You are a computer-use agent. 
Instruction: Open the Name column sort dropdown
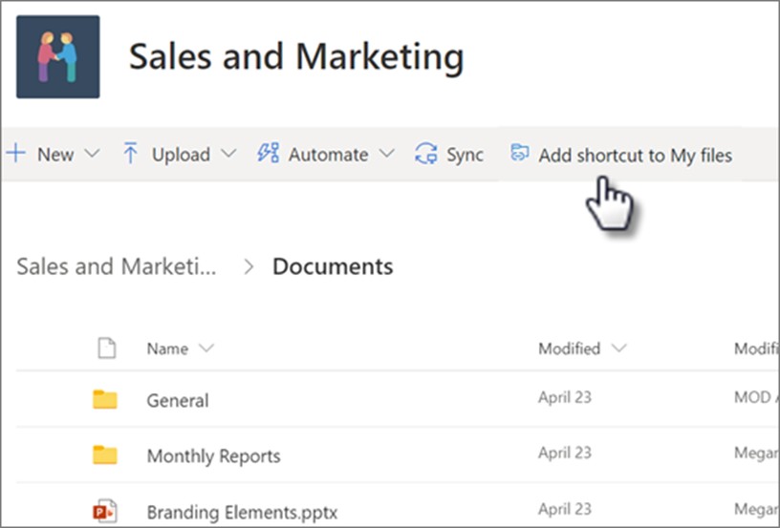pyautogui.click(x=206, y=348)
